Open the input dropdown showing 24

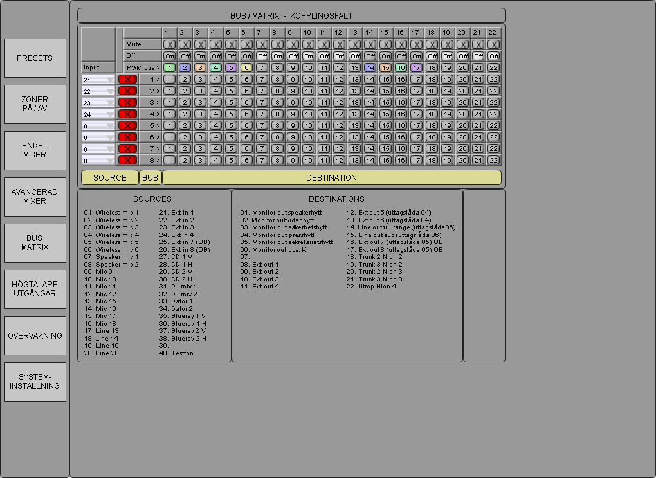tap(98, 114)
